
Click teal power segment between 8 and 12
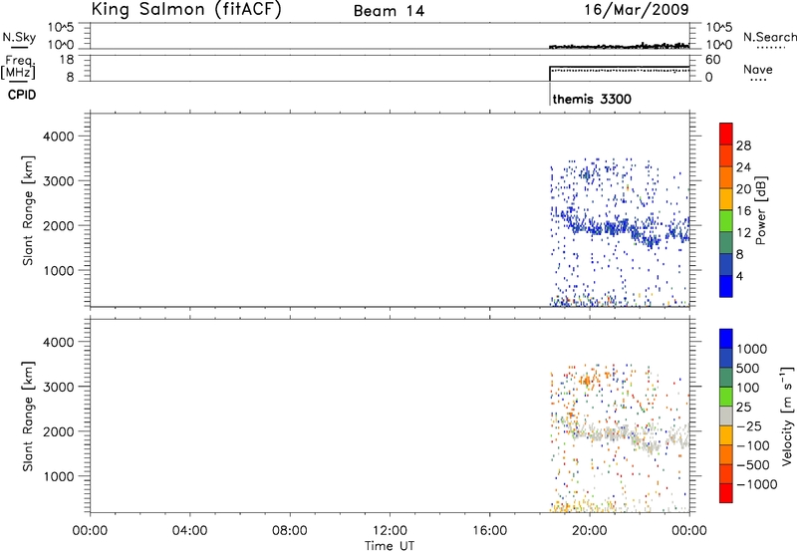coord(726,243)
